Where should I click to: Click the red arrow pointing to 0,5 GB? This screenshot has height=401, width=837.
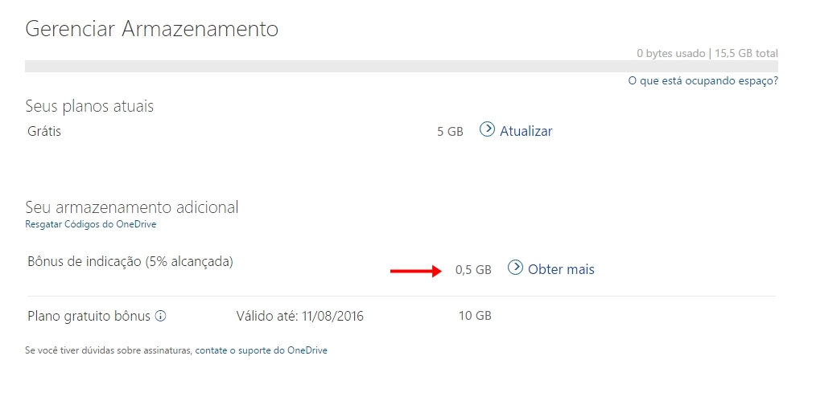pyautogui.click(x=416, y=272)
